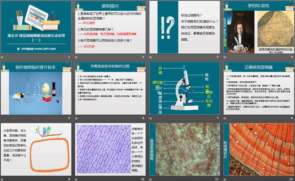This screenshot has width=295, height=181.
Task: Select the 松枝横切片 slide
Action: 259,150
